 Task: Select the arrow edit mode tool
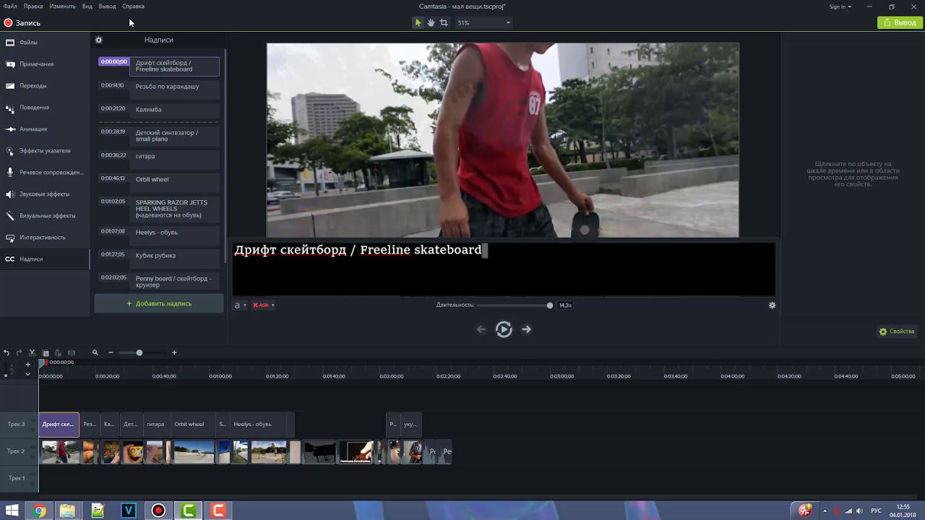pyautogui.click(x=418, y=23)
